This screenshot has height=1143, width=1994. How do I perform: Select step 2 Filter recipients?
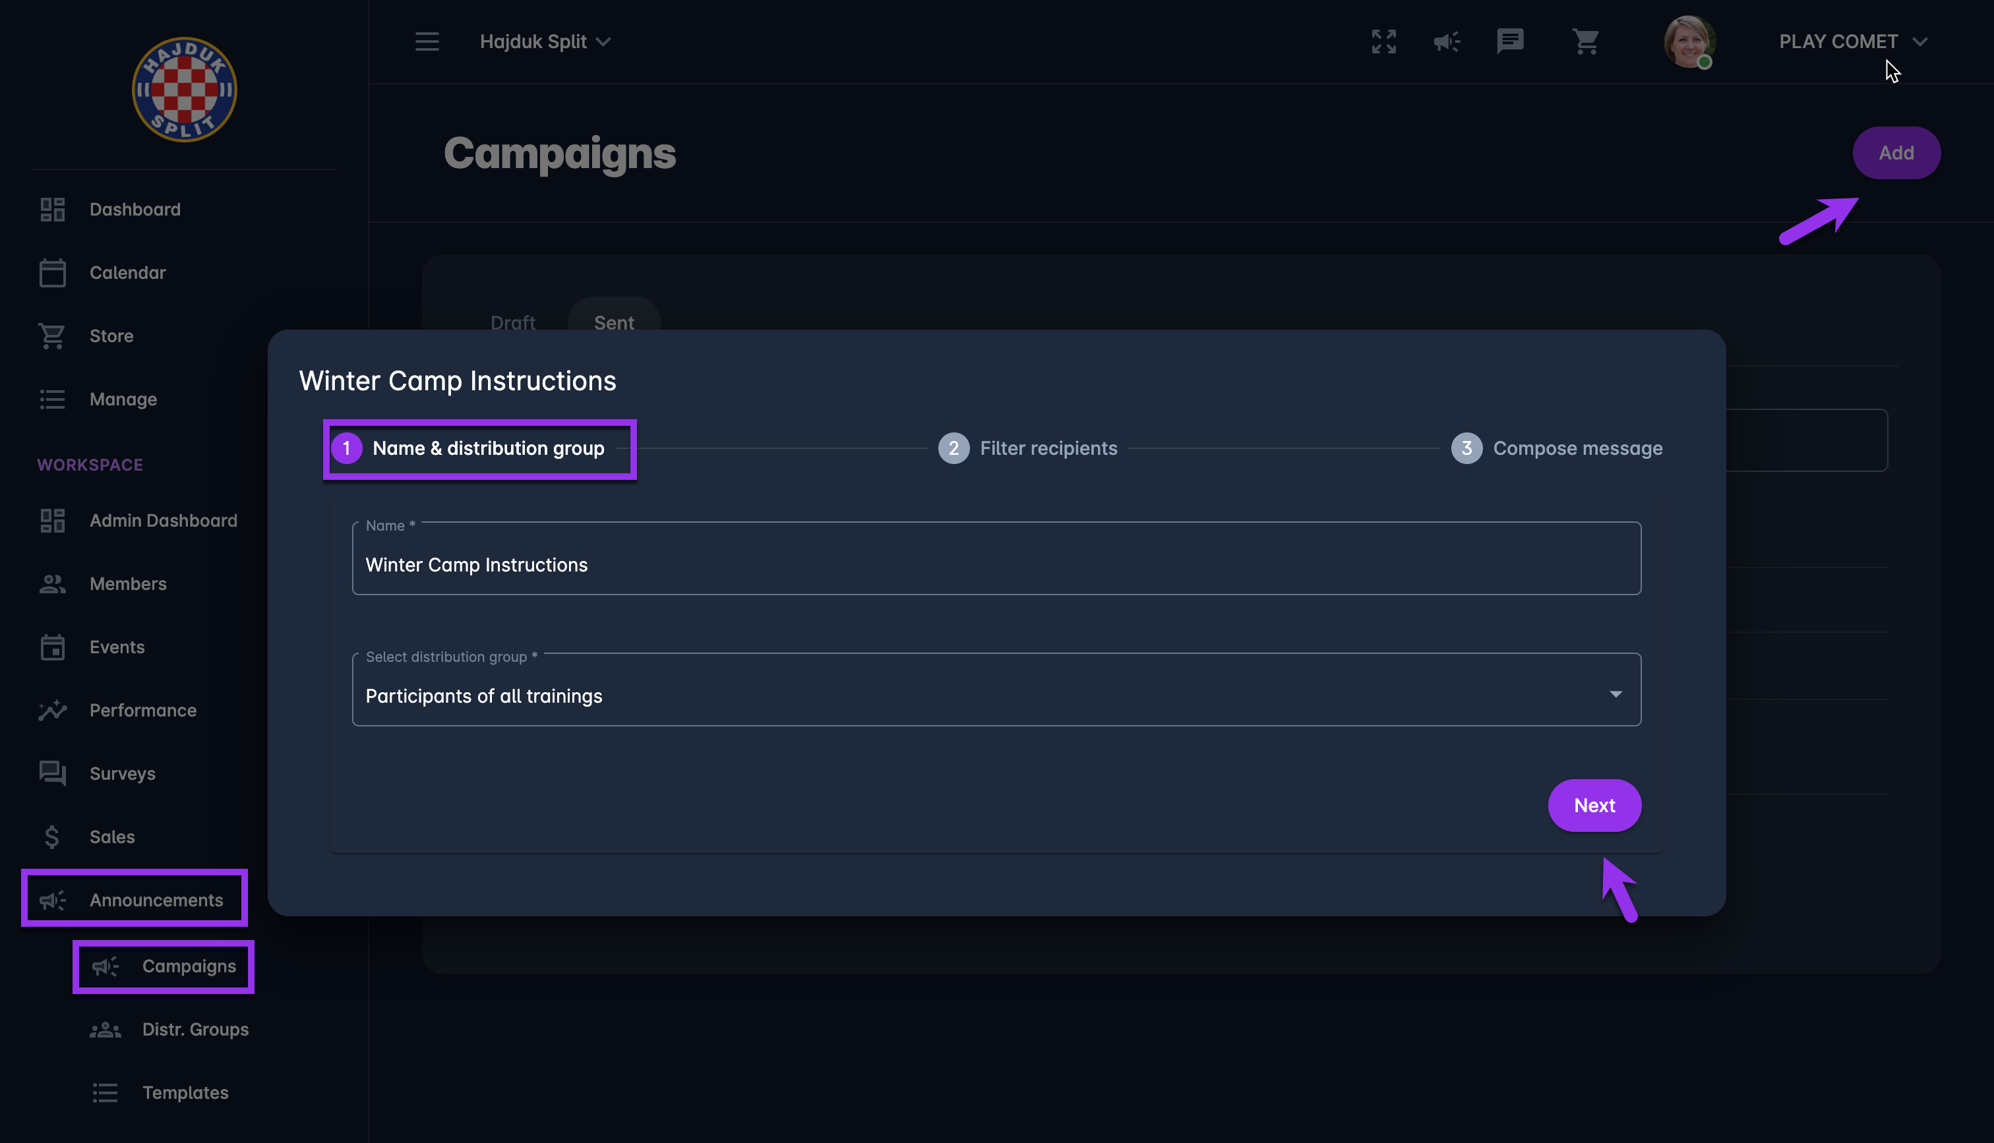(x=1027, y=448)
